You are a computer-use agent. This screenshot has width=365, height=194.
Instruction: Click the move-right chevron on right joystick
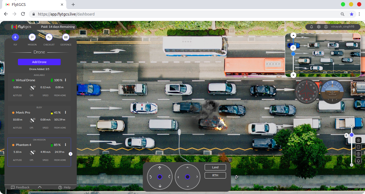197,177
